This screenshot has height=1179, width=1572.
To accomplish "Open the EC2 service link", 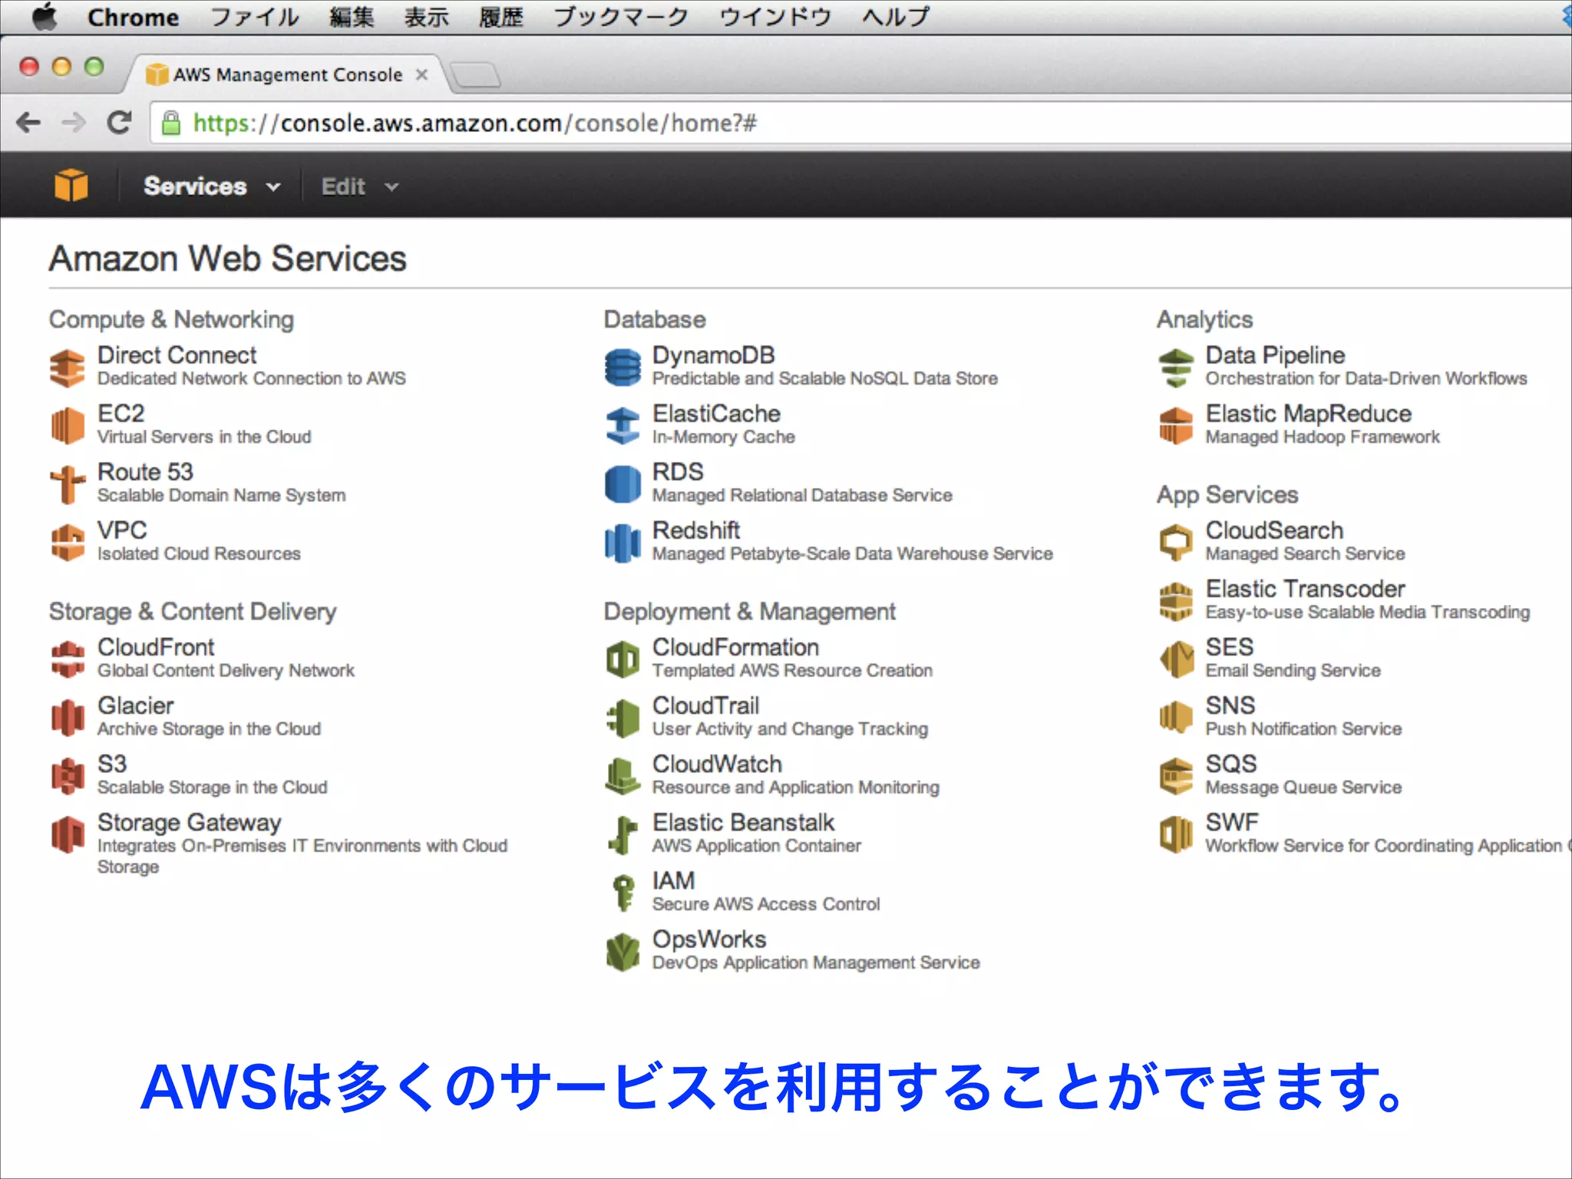I will tap(121, 414).
